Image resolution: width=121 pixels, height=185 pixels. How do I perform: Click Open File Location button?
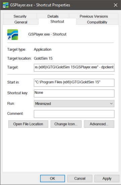[x=28, y=124]
